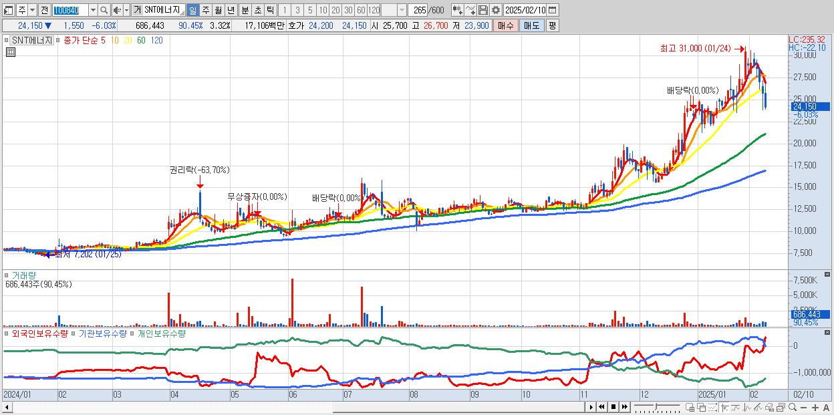The height and width of the screenshot is (415, 834).
Task: Click the window-with-grid icon in bottom toolbar
Action: (x=690, y=408)
